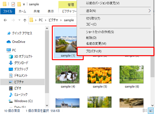Screen dimensions: 155x114
Task: Select the sample (1) canal thumbnail
Action: tap(66, 44)
